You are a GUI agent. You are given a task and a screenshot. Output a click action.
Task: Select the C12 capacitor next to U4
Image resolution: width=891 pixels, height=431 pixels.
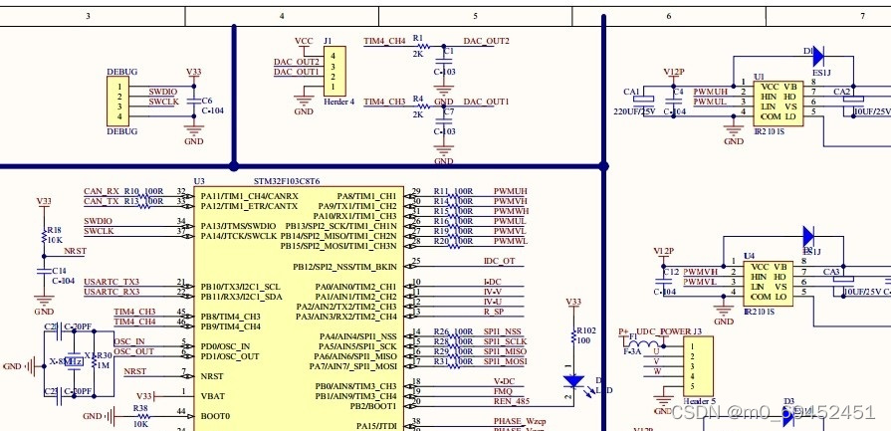click(x=663, y=281)
